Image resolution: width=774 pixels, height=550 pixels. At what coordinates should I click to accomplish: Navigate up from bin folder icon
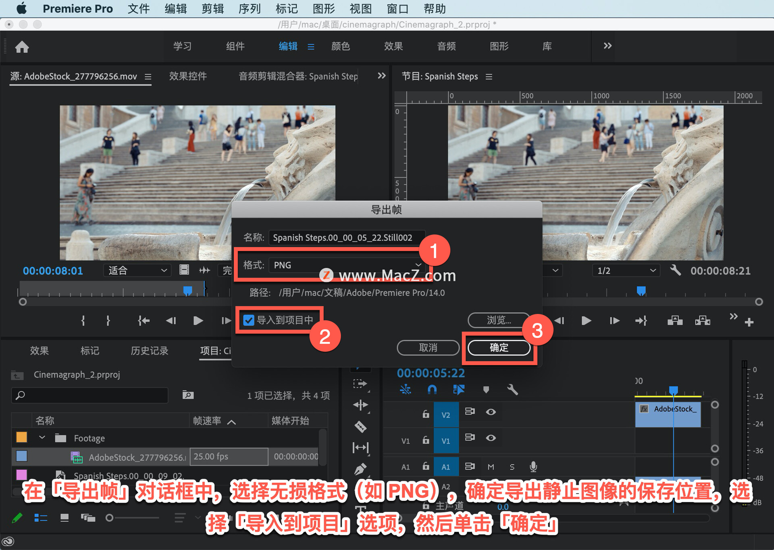point(17,375)
